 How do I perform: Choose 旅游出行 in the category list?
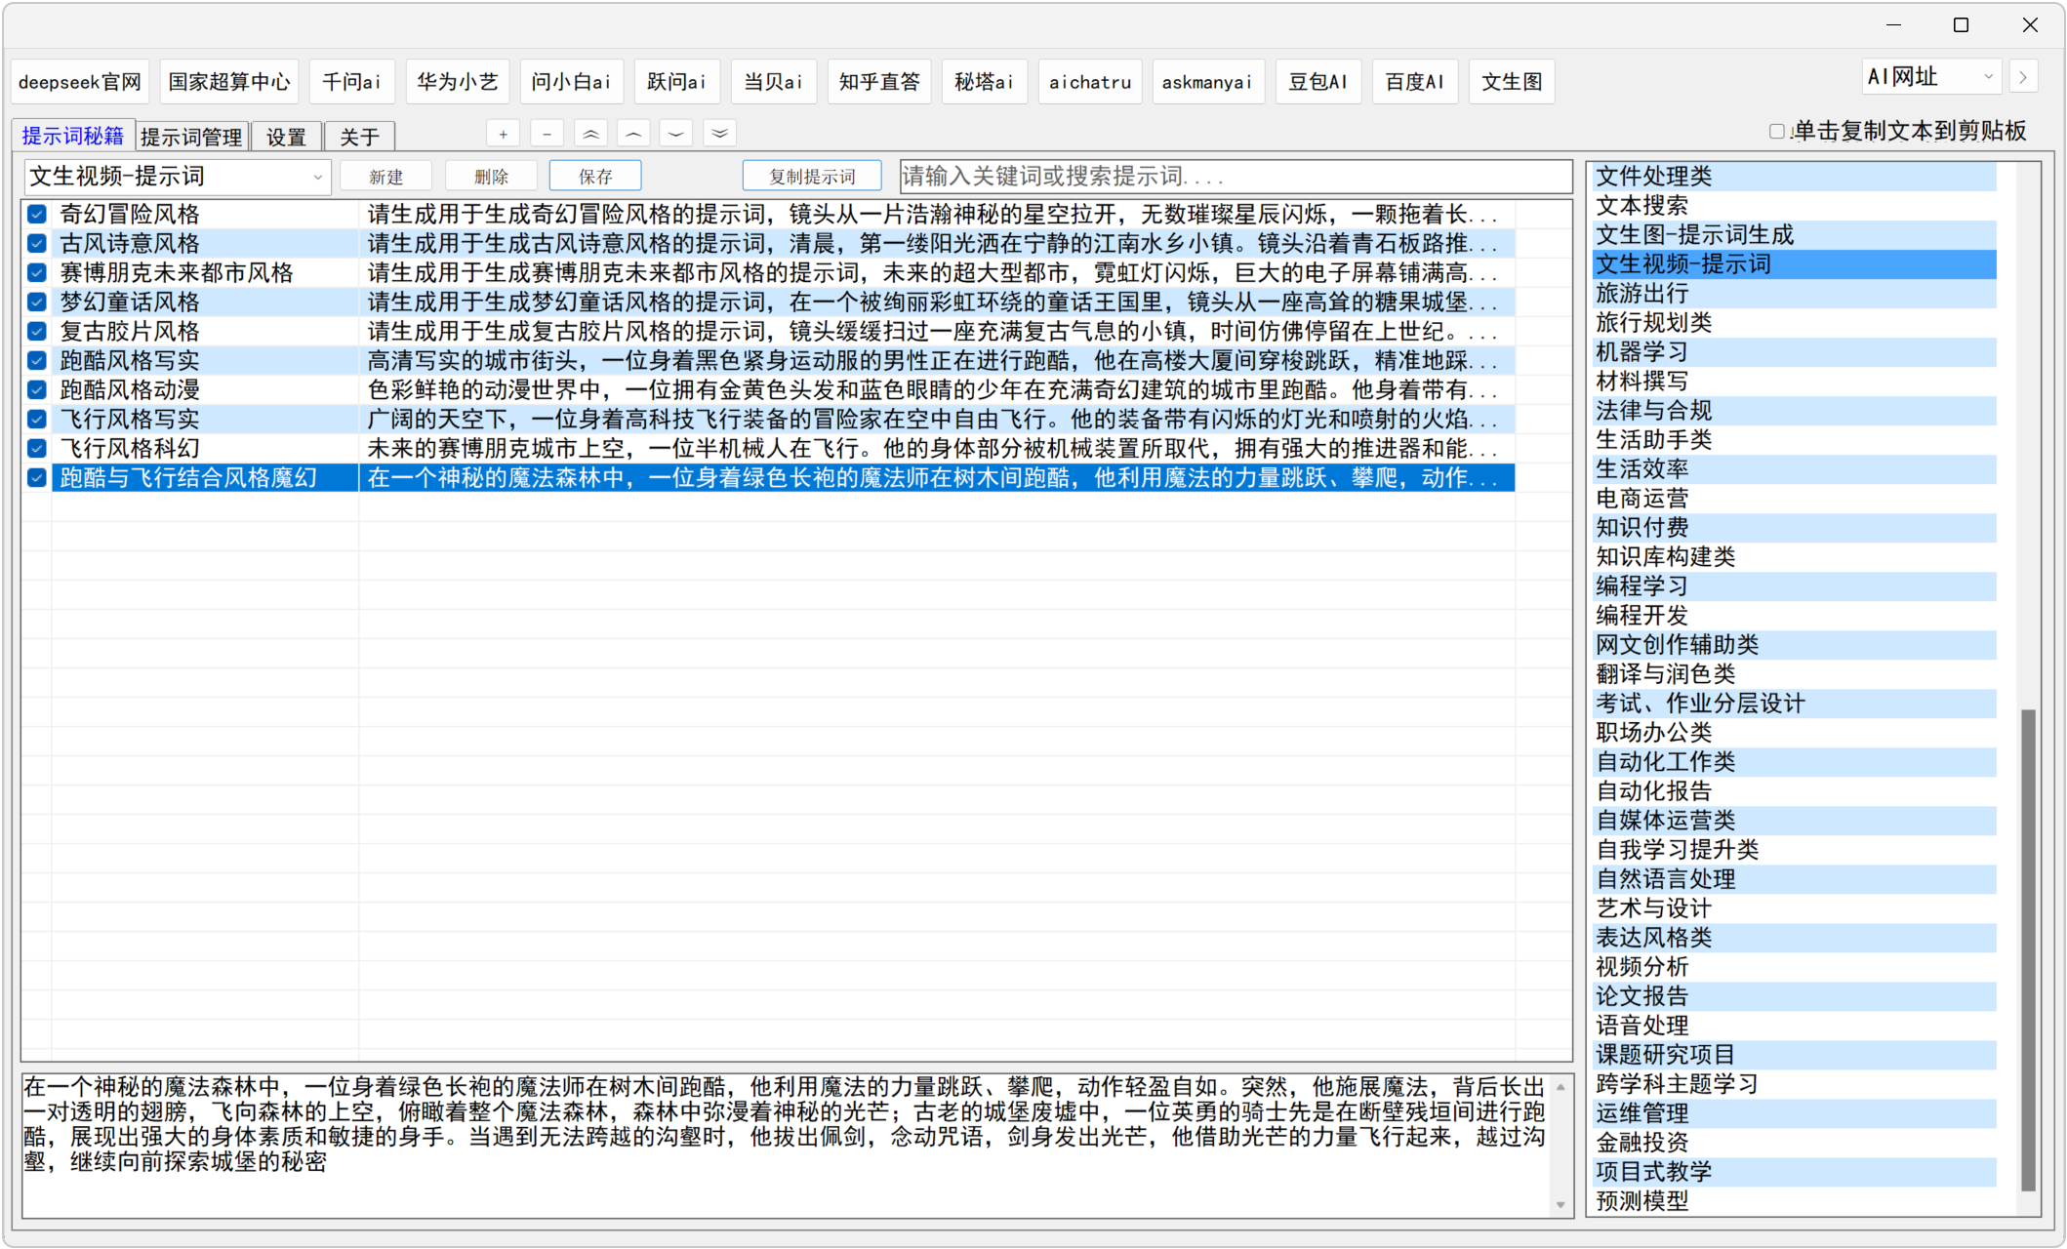click(x=1794, y=294)
